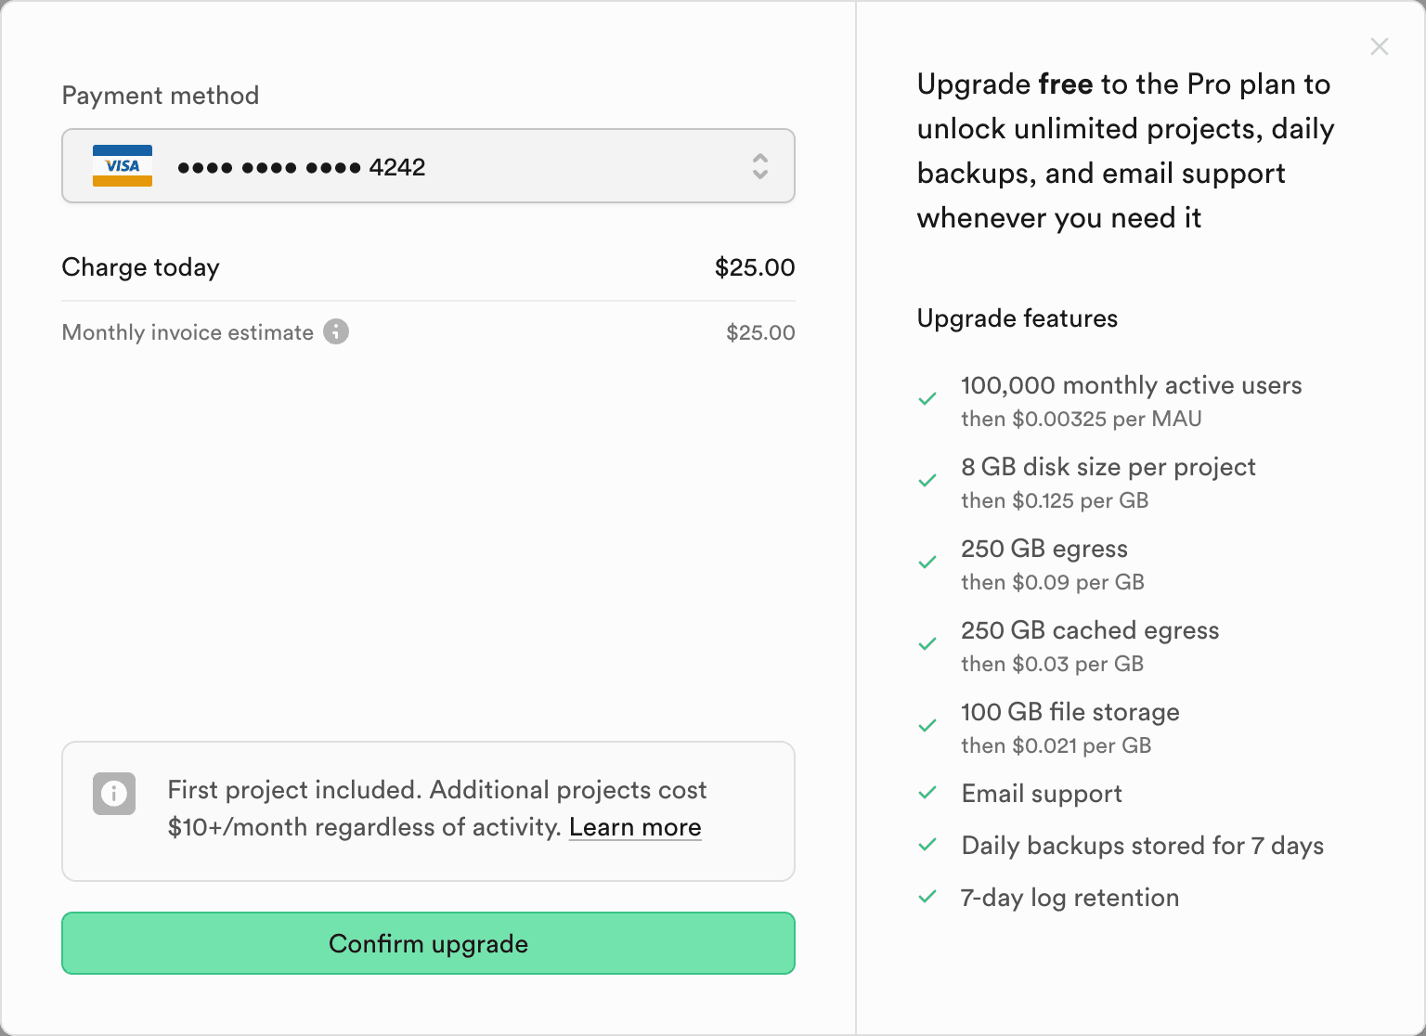Viewport: 1426px width, 1036px height.
Task: Click the checkmark beside Email support
Action: pos(927,793)
